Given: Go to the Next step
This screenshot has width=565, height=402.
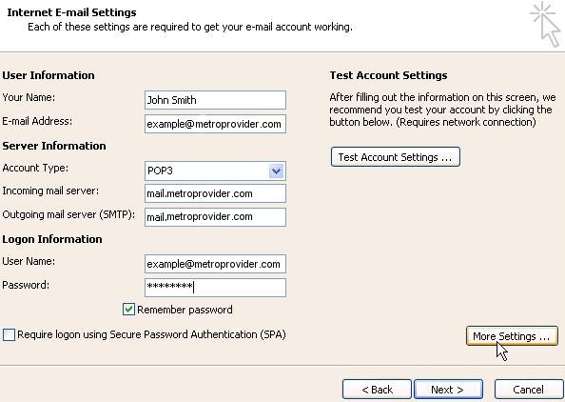Looking at the screenshot, I should click(x=448, y=390).
